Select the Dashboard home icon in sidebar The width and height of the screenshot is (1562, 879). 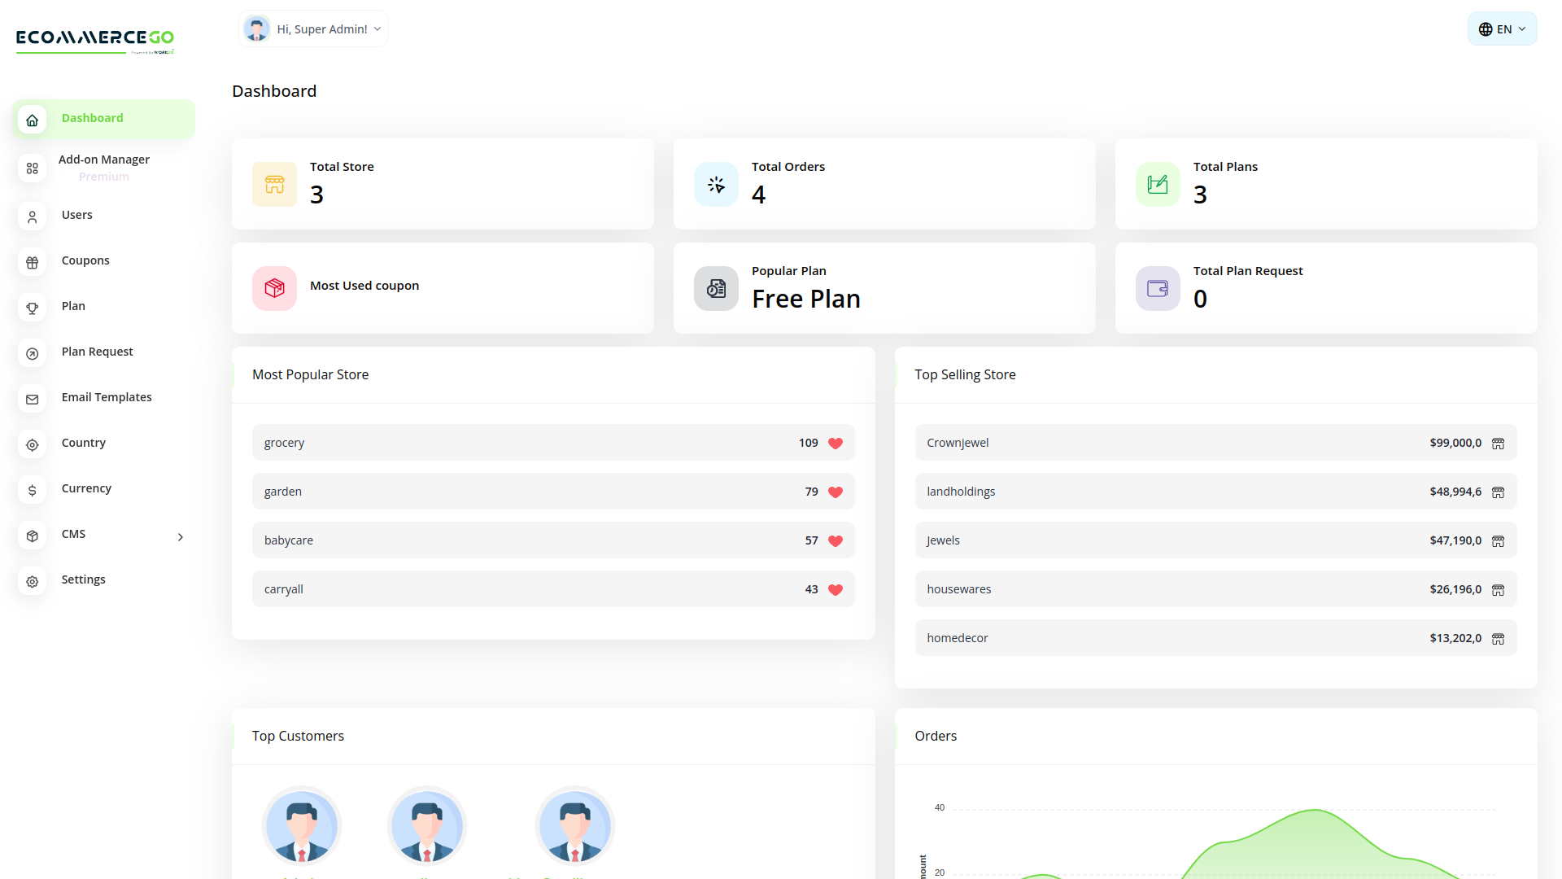(x=32, y=120)
